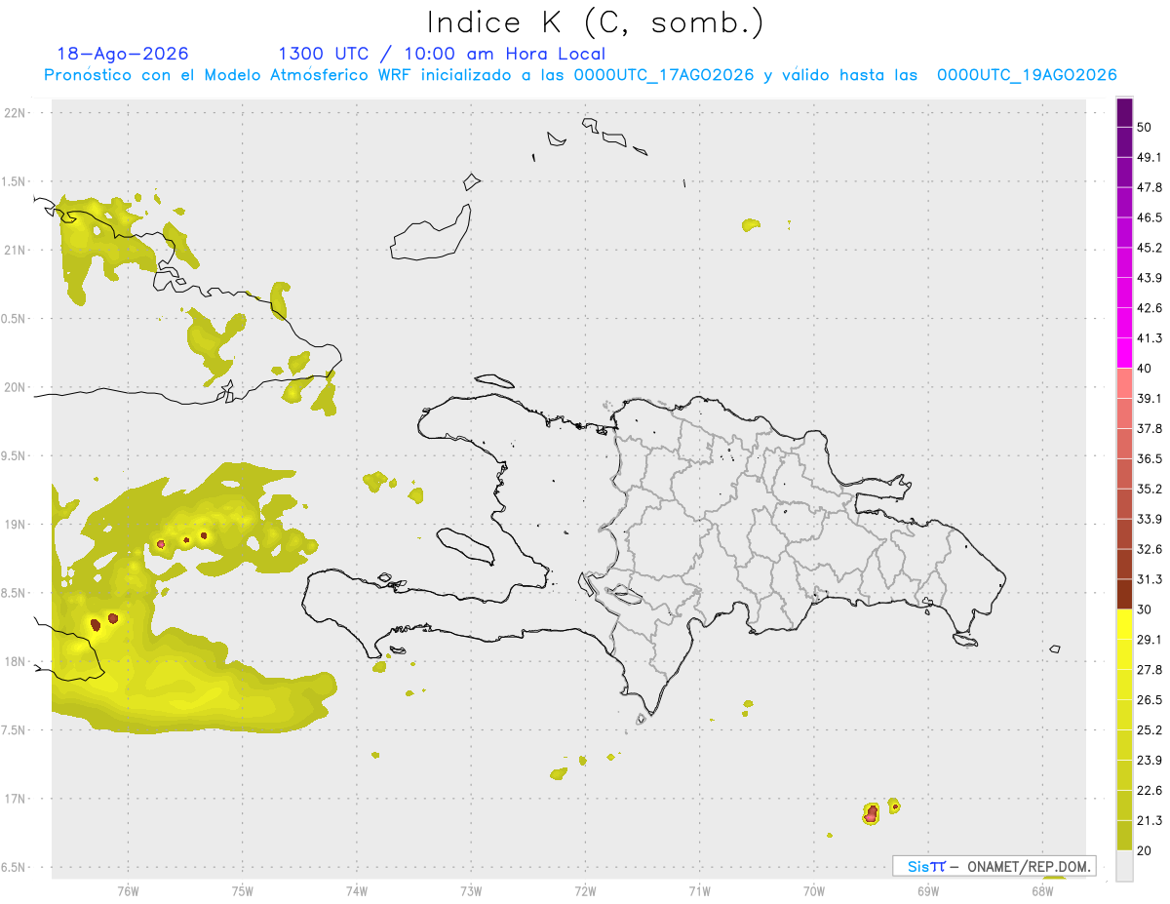Select the '45.2' colorbar value
This screenshot has width=1170, height=904.
1150,248
